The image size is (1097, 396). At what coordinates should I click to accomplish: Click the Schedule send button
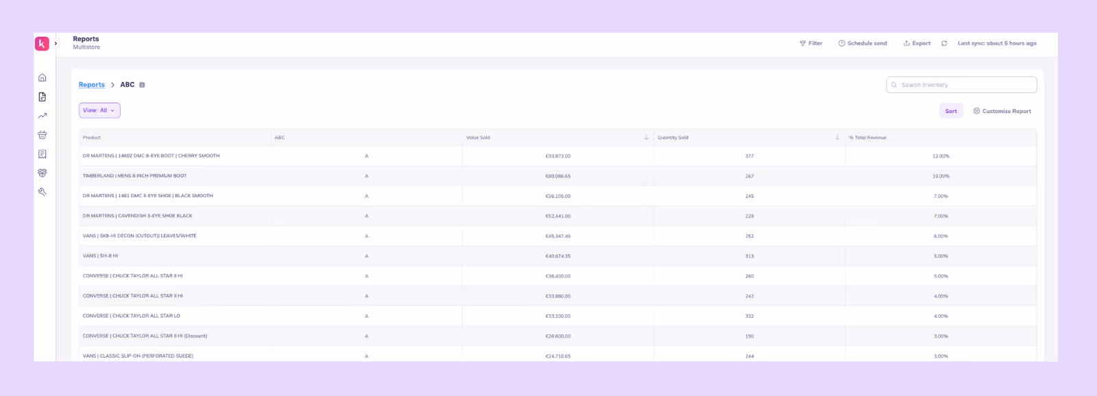(863, 43)
